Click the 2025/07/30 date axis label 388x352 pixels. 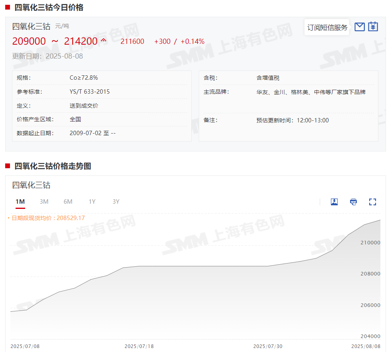267,346
